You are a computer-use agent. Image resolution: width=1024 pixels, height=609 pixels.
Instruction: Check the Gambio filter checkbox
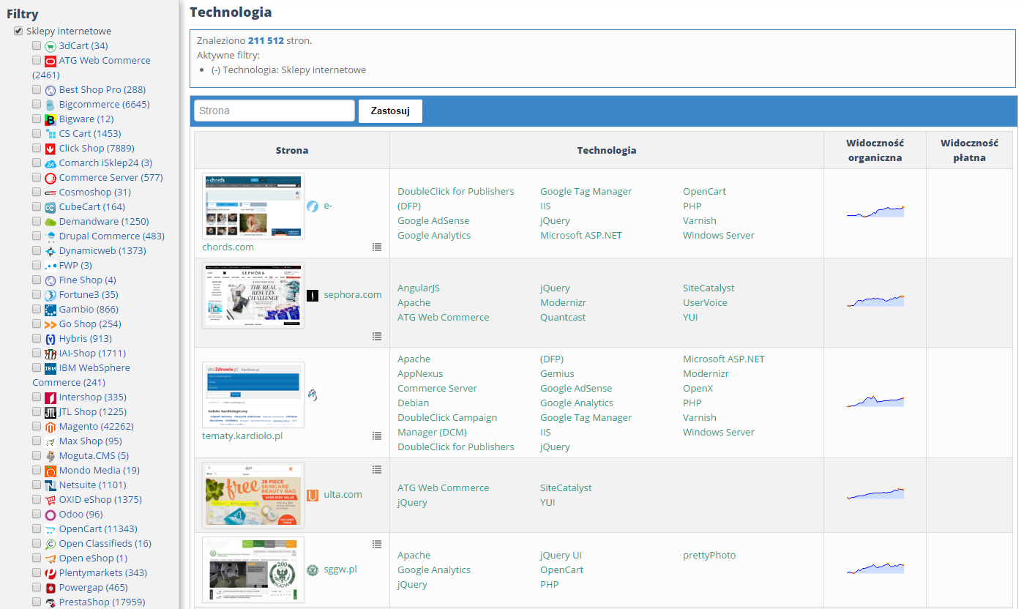(37, 310)
